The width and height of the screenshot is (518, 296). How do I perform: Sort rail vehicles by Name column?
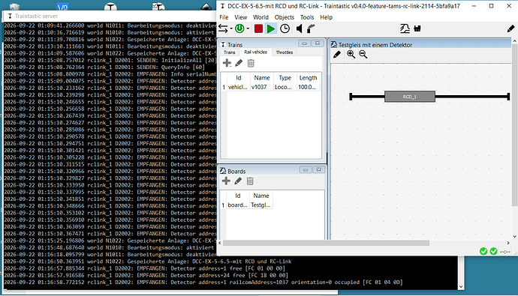262,78
